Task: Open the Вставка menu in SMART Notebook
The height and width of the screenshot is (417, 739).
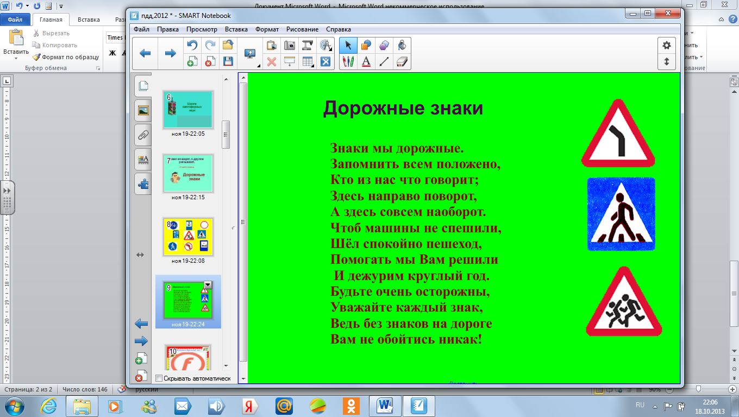Action: pos(236,29)
